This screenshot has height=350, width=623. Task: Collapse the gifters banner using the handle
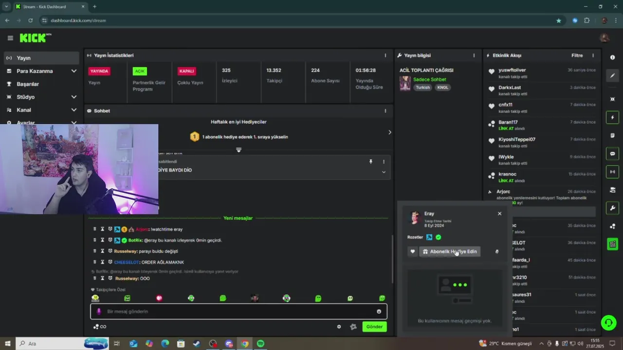238,150
